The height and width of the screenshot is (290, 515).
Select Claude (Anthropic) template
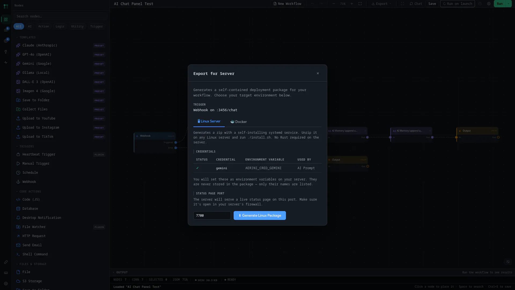[61, 45]
